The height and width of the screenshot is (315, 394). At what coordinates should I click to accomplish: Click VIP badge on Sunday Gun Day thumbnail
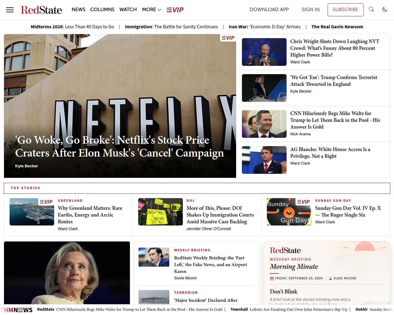304,202
